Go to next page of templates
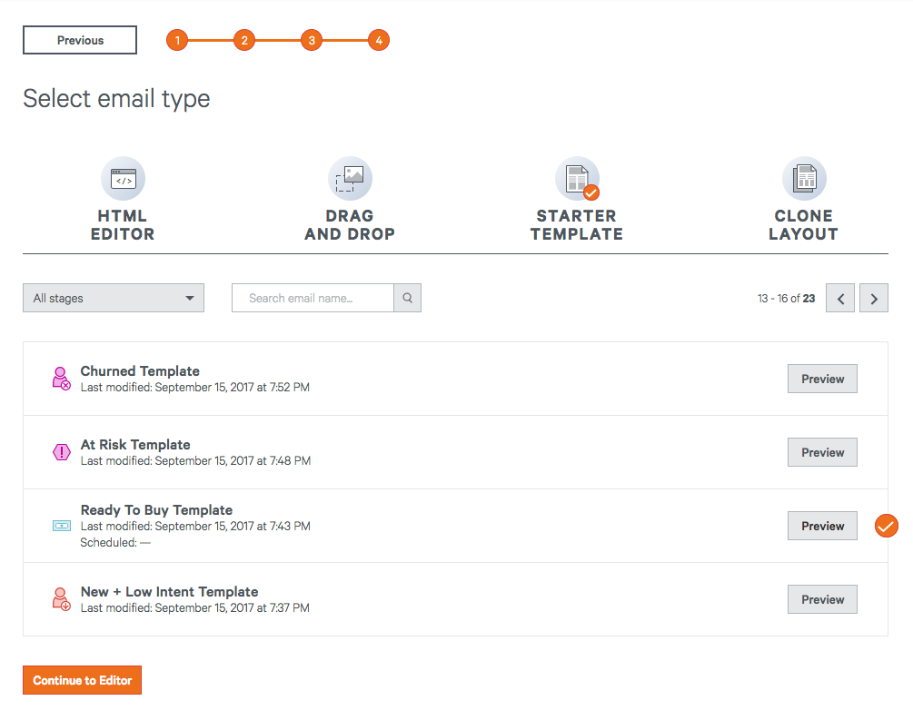 coord(874,298)
